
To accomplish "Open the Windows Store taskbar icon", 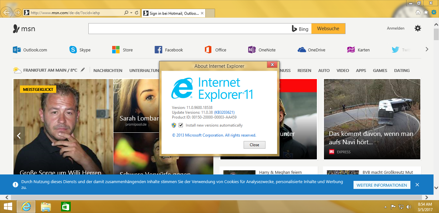I will (x=66, y=207).
